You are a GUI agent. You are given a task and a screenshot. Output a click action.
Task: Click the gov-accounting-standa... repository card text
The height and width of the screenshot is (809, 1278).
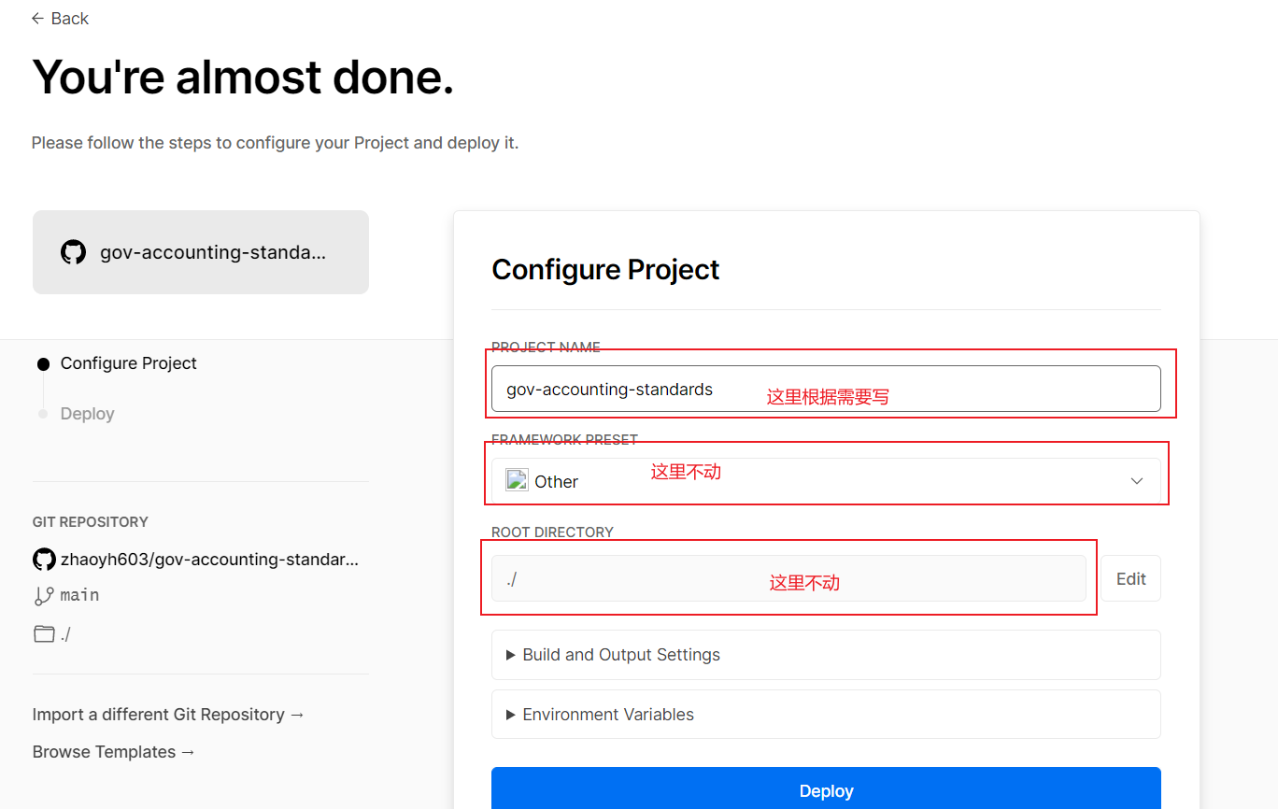pyautogui.click(x=213, y=252)
